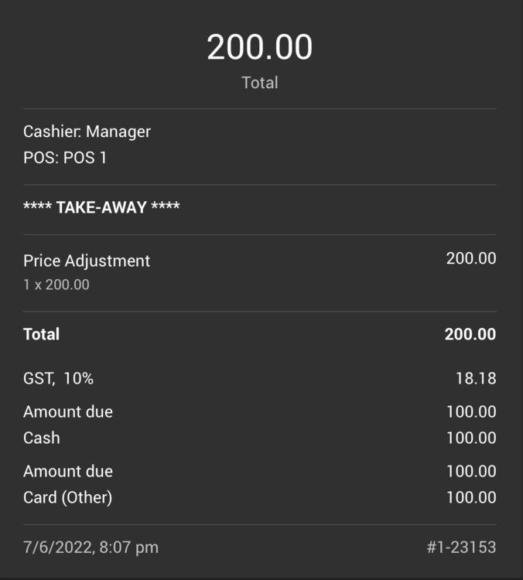Click the Price Adjustment 200.00 amount
Image resolution: width=523 pixels, height=580 pixels.
(471, 258)
